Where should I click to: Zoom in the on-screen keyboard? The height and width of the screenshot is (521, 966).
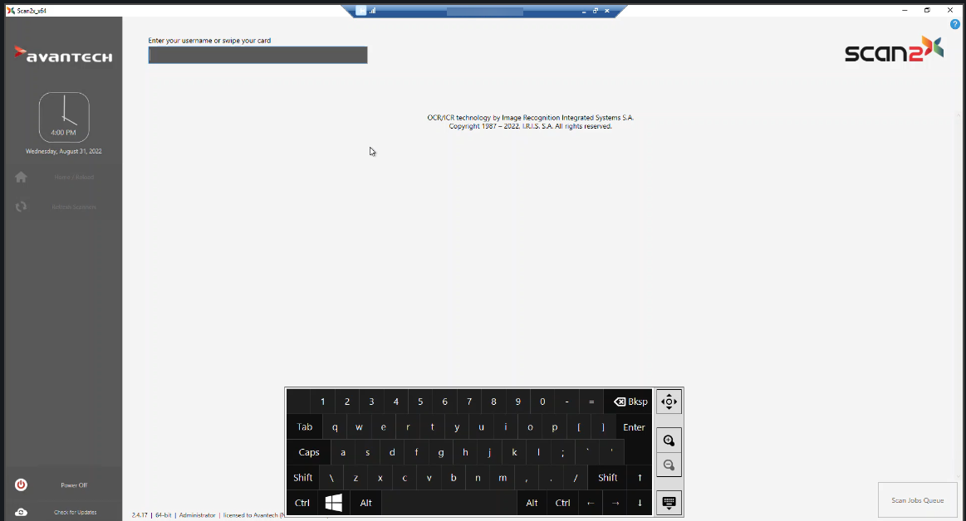[669, 441]
